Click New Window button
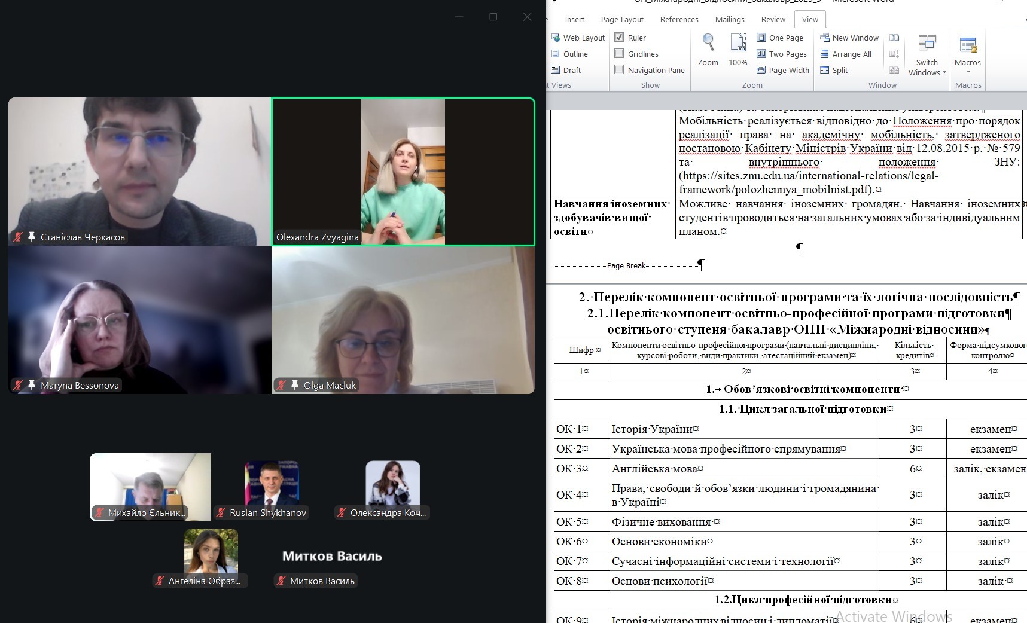 tap(849, 38)
